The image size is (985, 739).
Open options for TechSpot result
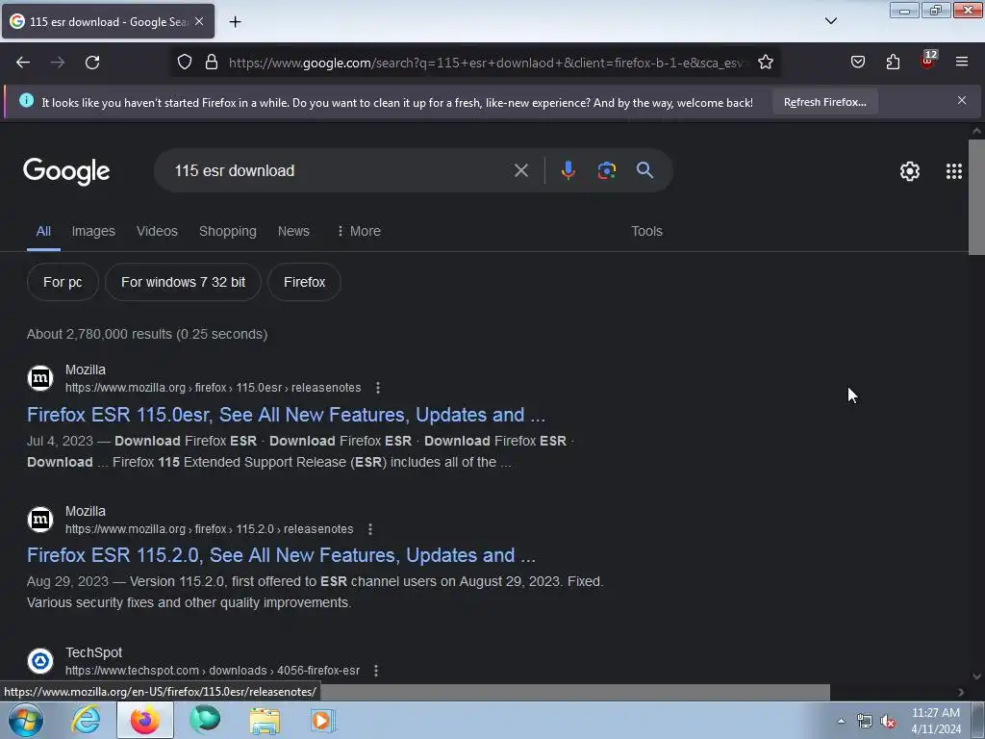pos(376,671)
